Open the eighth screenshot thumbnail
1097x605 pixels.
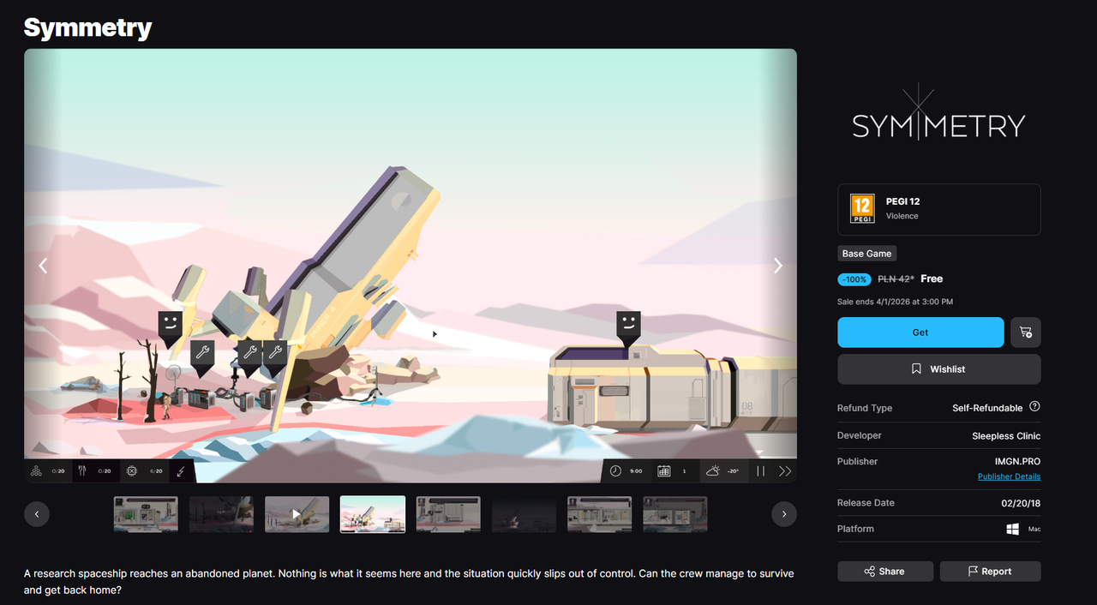[x=675, y=514]
